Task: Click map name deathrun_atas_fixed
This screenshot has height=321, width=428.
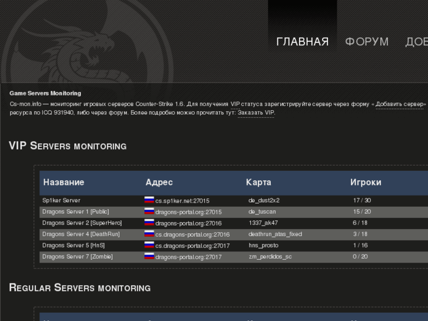Action: [275, 234]
